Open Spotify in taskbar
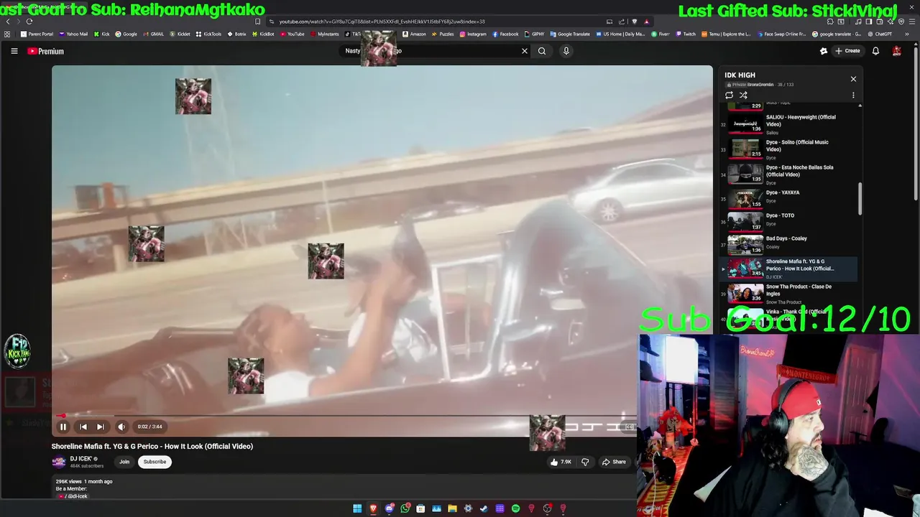 pos(515,508)
